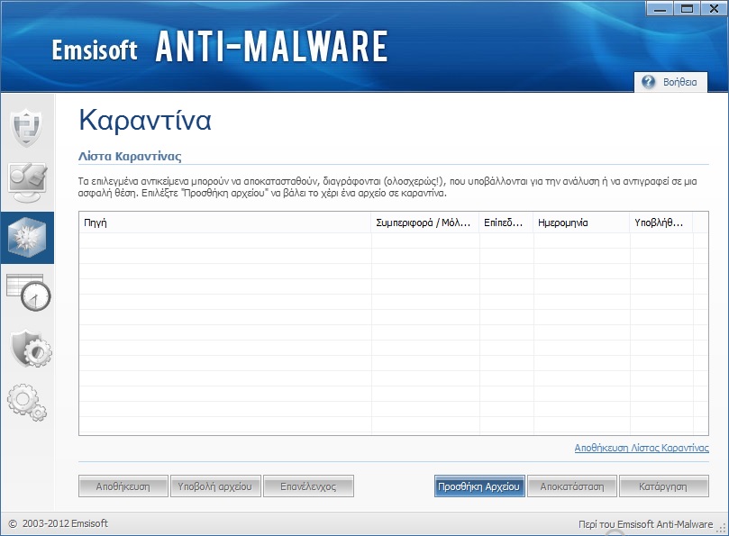
Task: Minimize the Emsisoft window
Action: pos(660,8)
